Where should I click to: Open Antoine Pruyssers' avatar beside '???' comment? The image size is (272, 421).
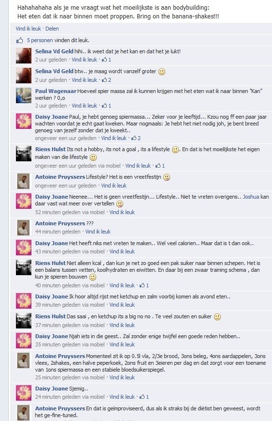[24, 227]
